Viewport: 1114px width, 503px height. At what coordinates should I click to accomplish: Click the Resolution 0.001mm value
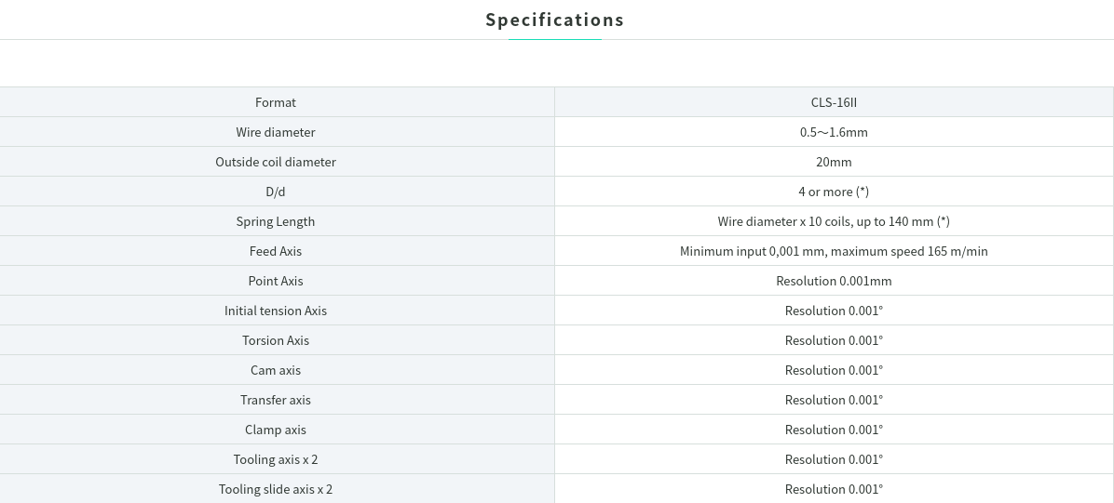click(834, 281)
